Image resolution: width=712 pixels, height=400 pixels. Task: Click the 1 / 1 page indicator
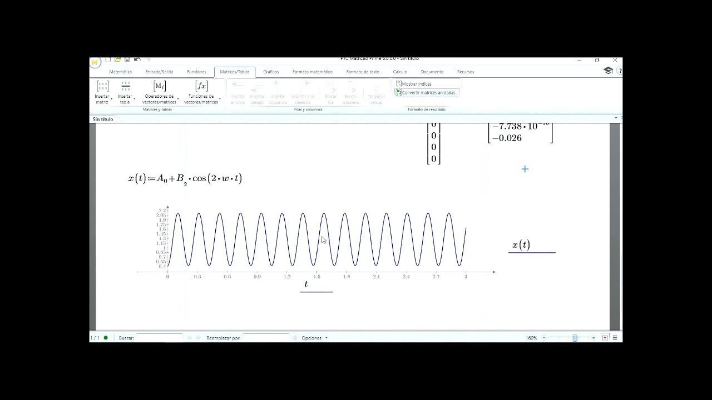click(x=95, y=338)
